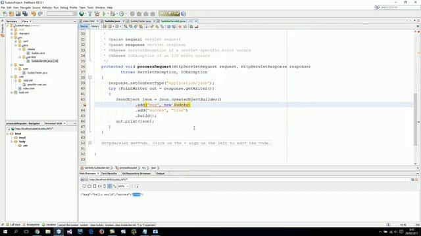Image resolution: width=421 pixels, height=236 pixels.
Task: Click the editor Find Selection magnifier icon
Action: point(126,26)
